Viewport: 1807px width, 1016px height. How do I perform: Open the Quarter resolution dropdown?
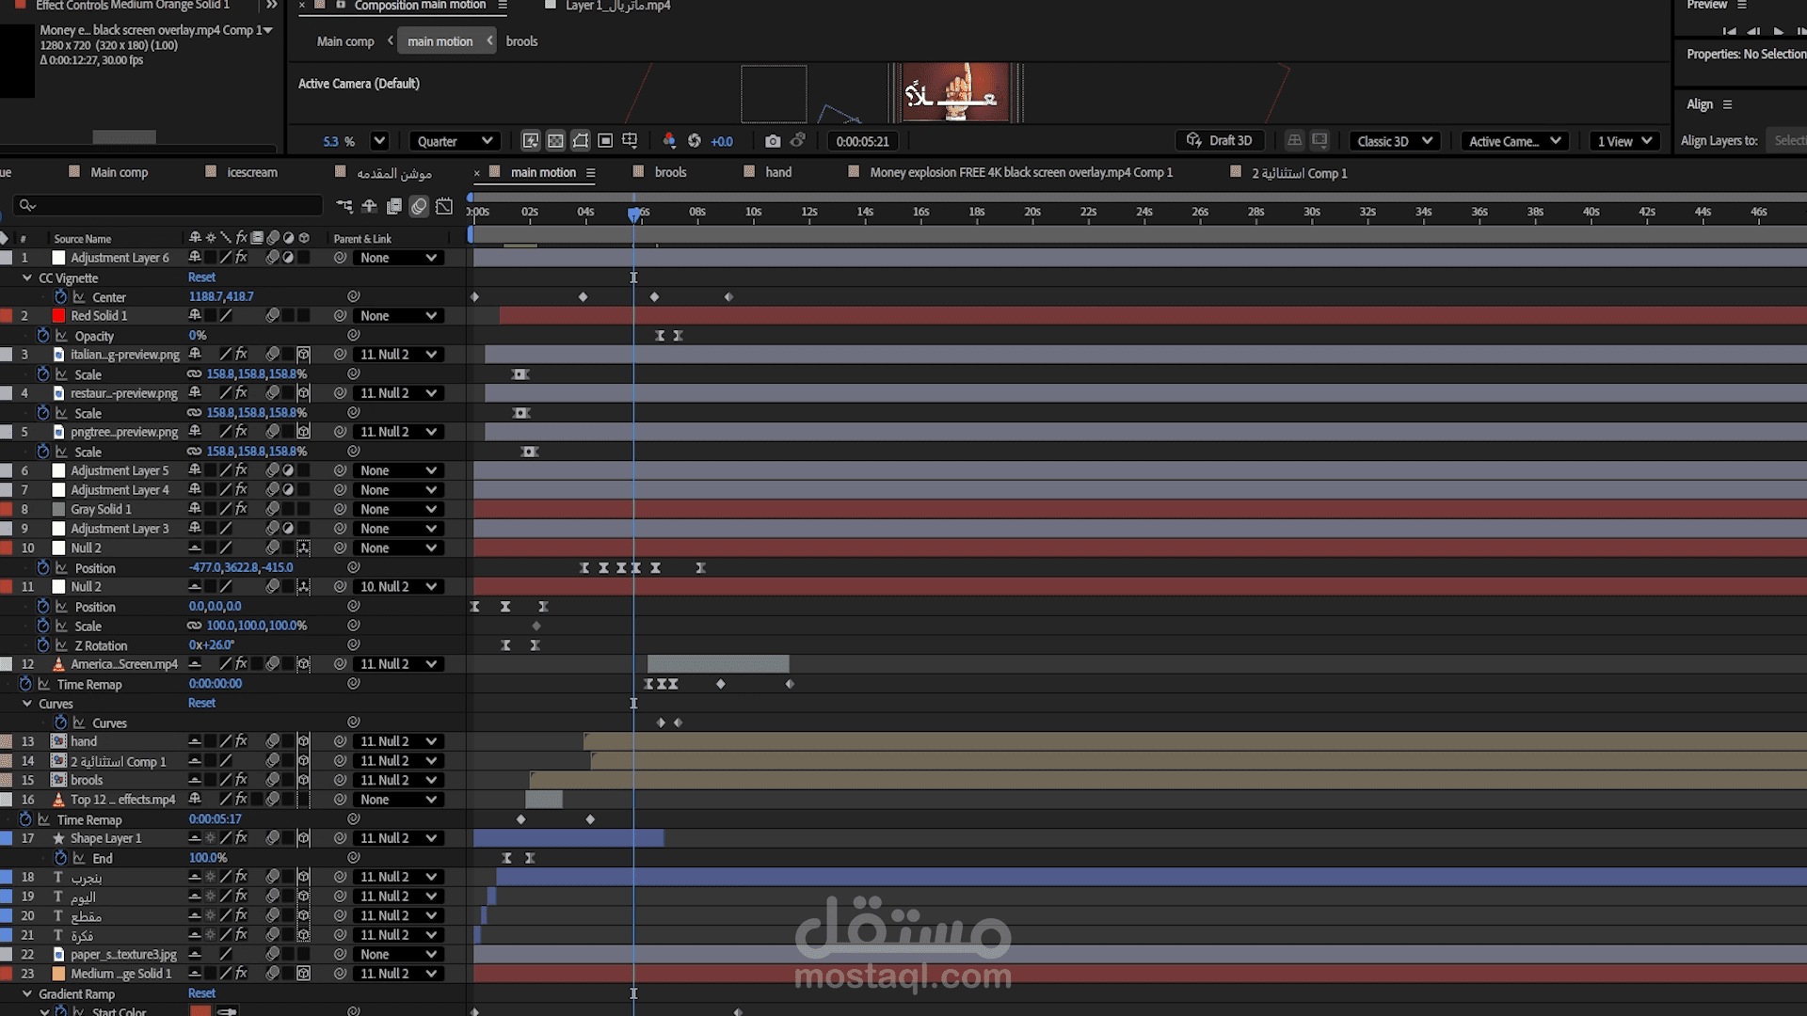click(455, 141)
